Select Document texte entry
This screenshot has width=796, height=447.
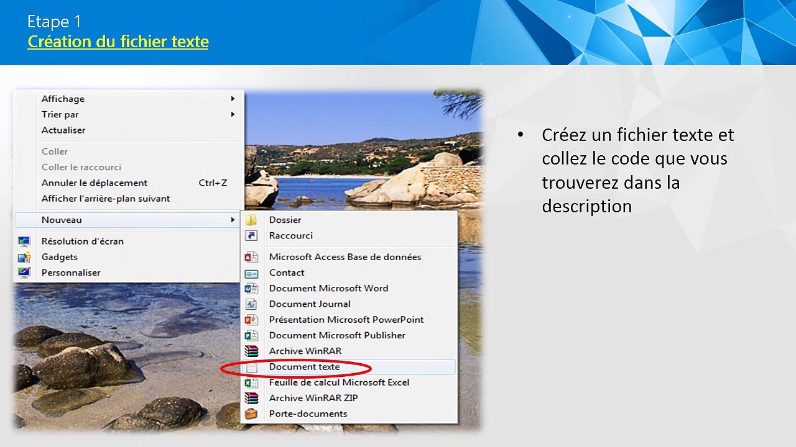coord(349,367)
